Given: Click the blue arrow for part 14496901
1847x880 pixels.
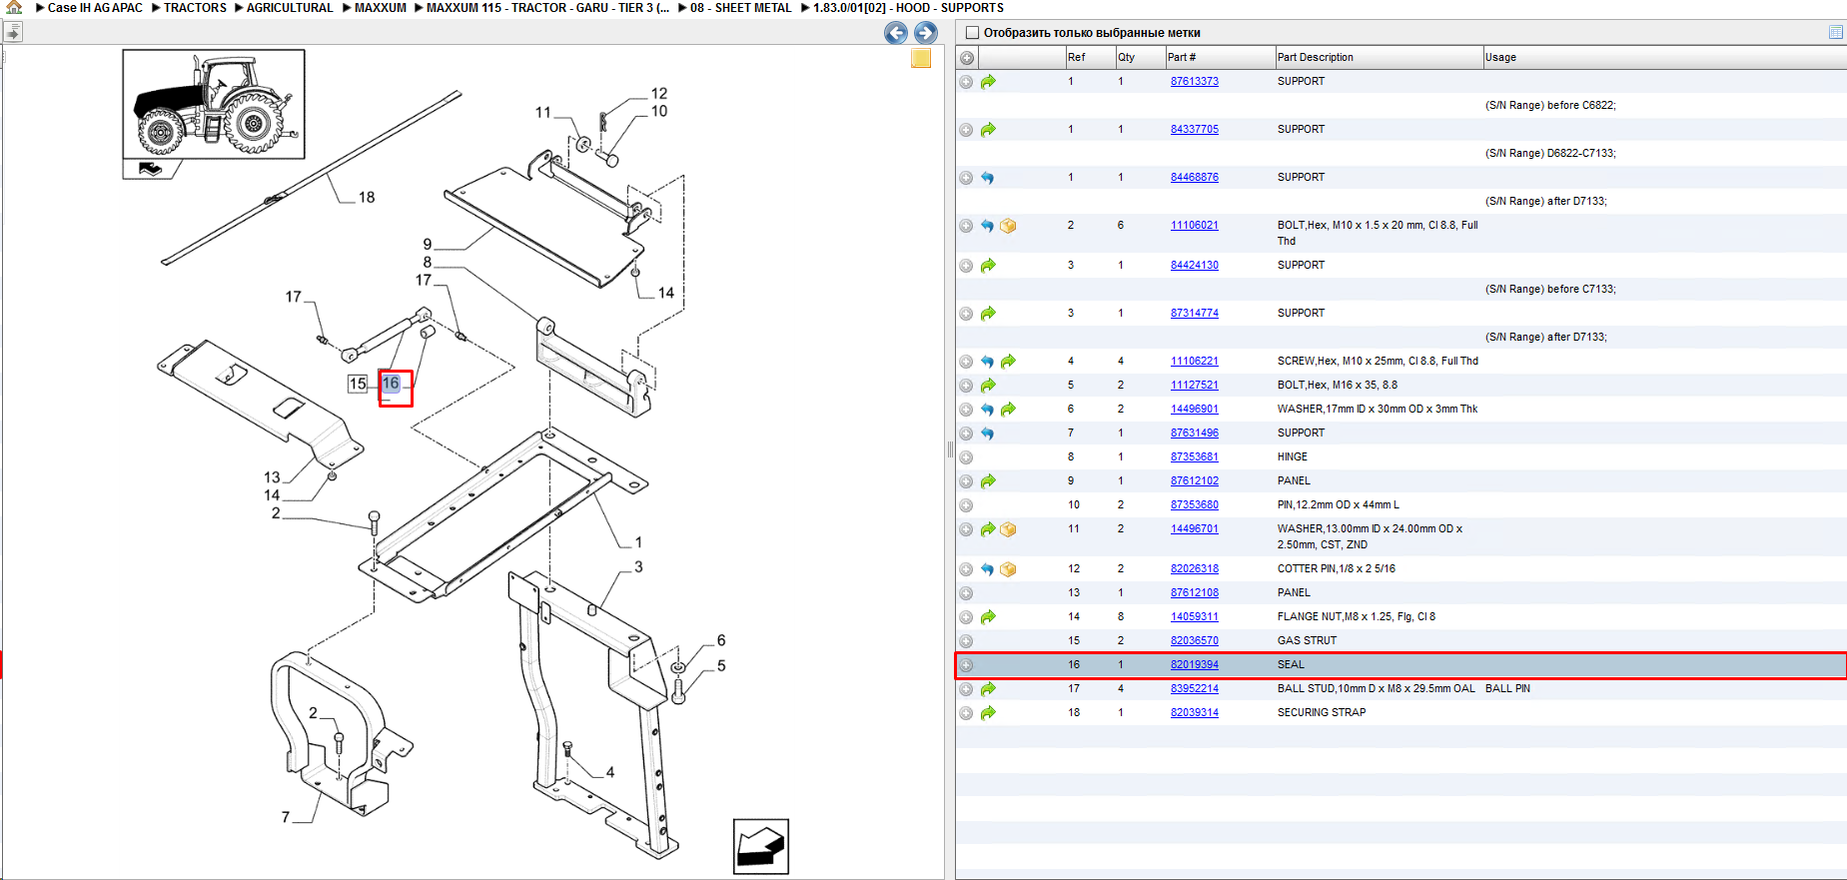Looking at the screenshot, I should (988, 410).
